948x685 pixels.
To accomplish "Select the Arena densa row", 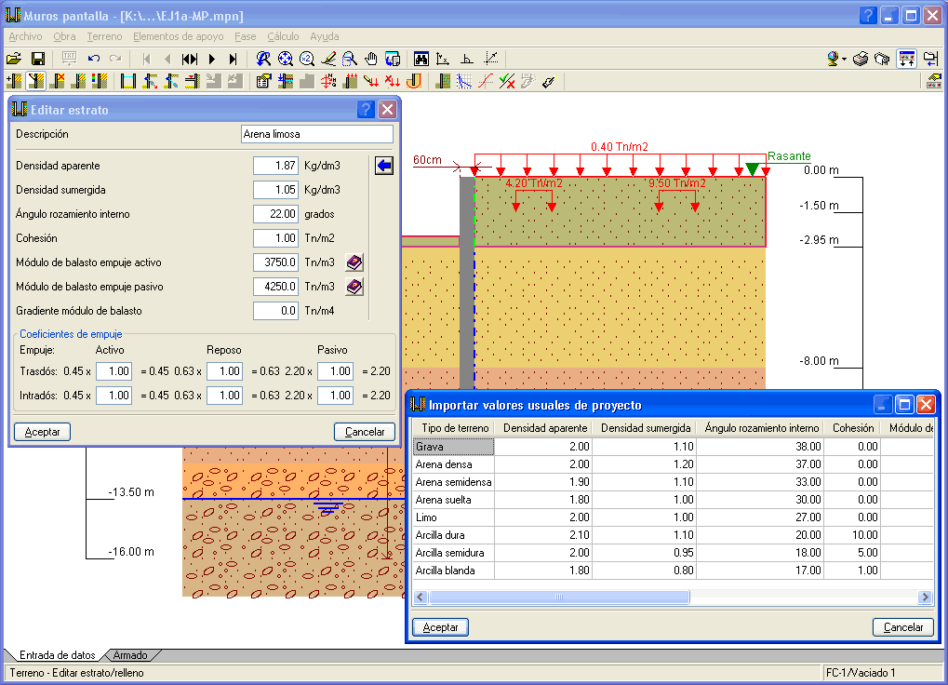I will click(x=673, y=464).
